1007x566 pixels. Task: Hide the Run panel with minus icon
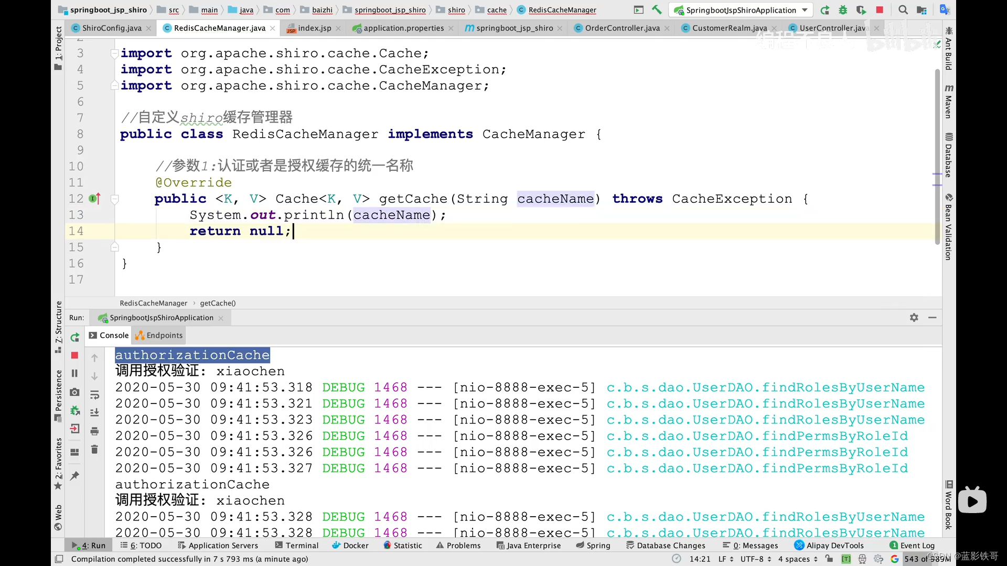point(932,318)
